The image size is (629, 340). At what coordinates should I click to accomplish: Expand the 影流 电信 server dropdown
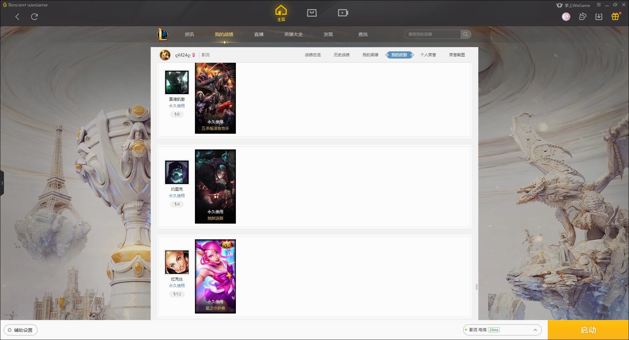502,330
